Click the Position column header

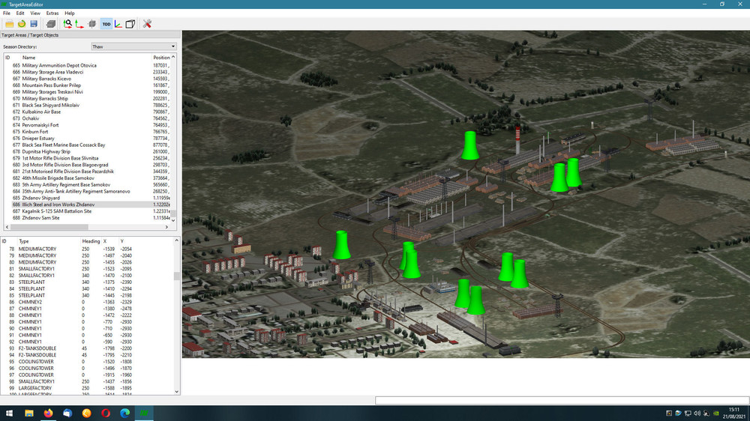(x=161, y=58)
